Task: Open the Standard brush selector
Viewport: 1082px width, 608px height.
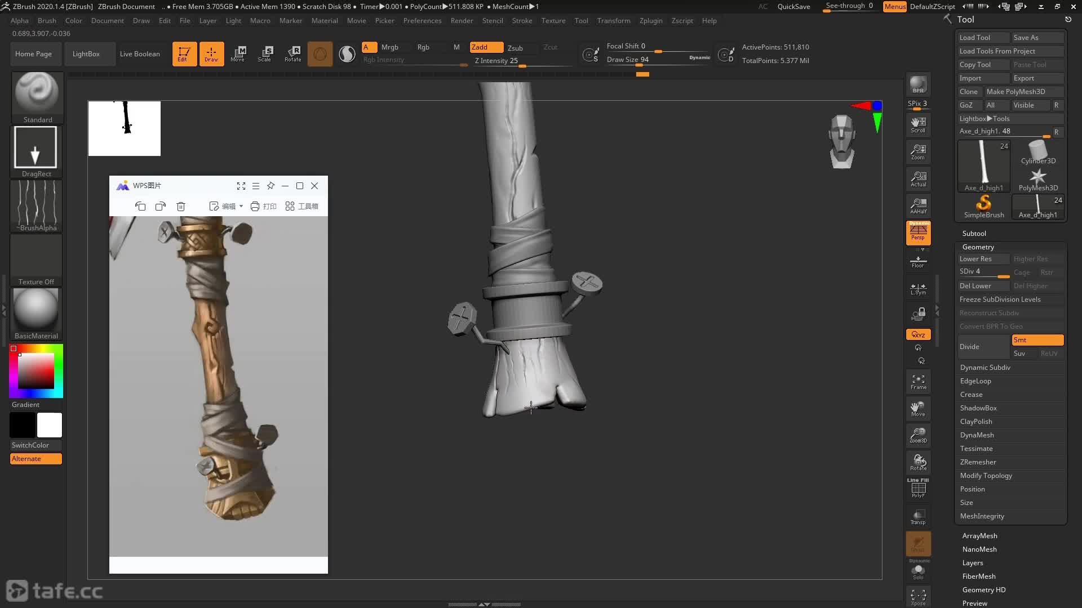Action: click(x=37, y=97)
